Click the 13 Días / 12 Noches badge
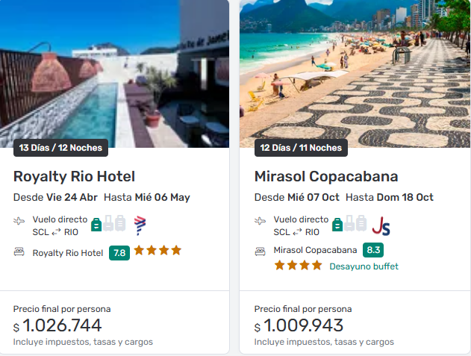 pyautogui.click(x=60, y=148)
